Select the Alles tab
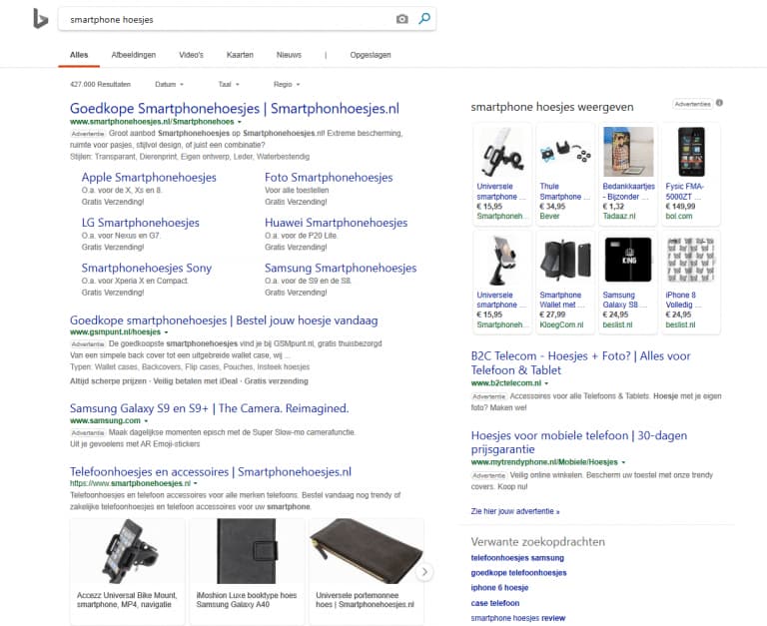 tap(79, 55)
